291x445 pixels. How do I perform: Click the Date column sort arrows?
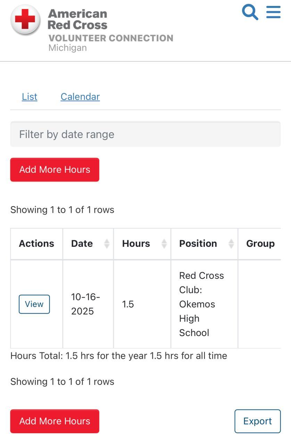(107, 244)
